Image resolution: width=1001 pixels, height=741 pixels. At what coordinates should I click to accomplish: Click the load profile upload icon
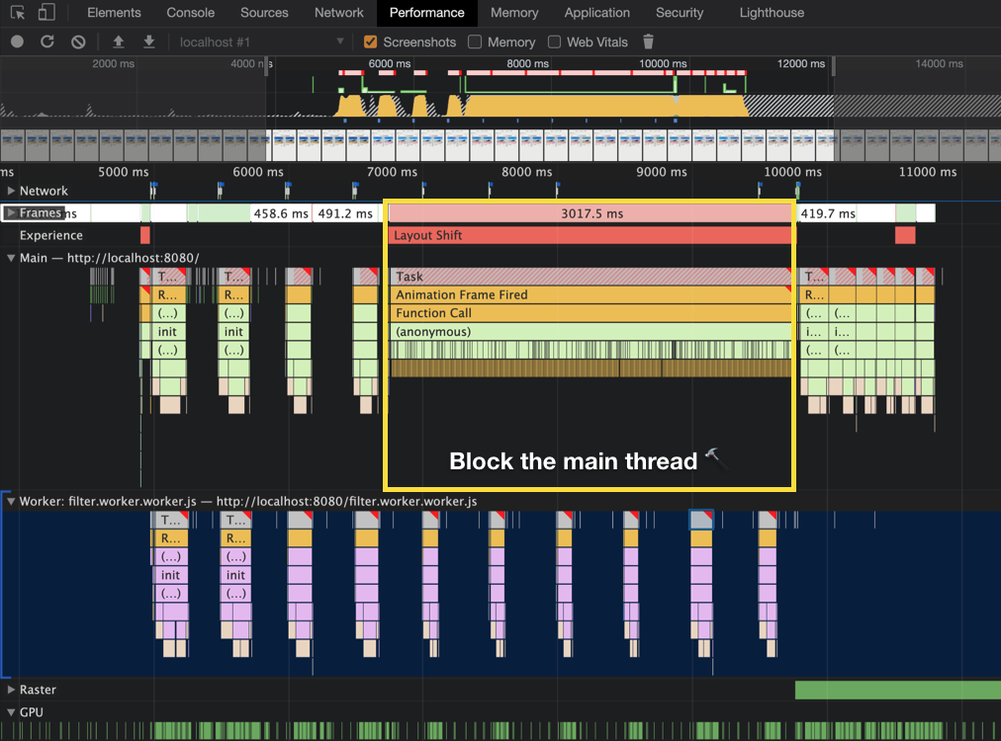point(118,42)
